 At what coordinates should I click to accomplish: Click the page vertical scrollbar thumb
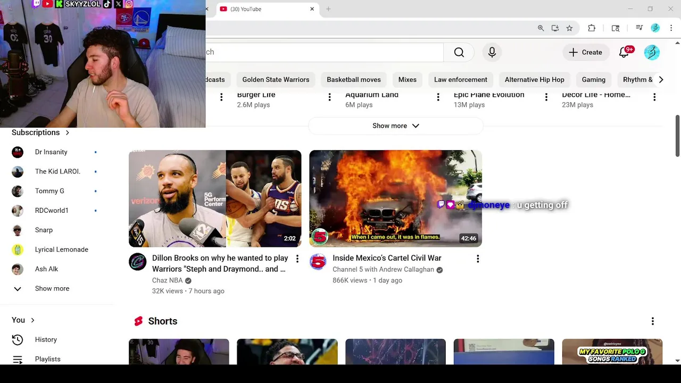pyautogui.click(x=677, y=136)
